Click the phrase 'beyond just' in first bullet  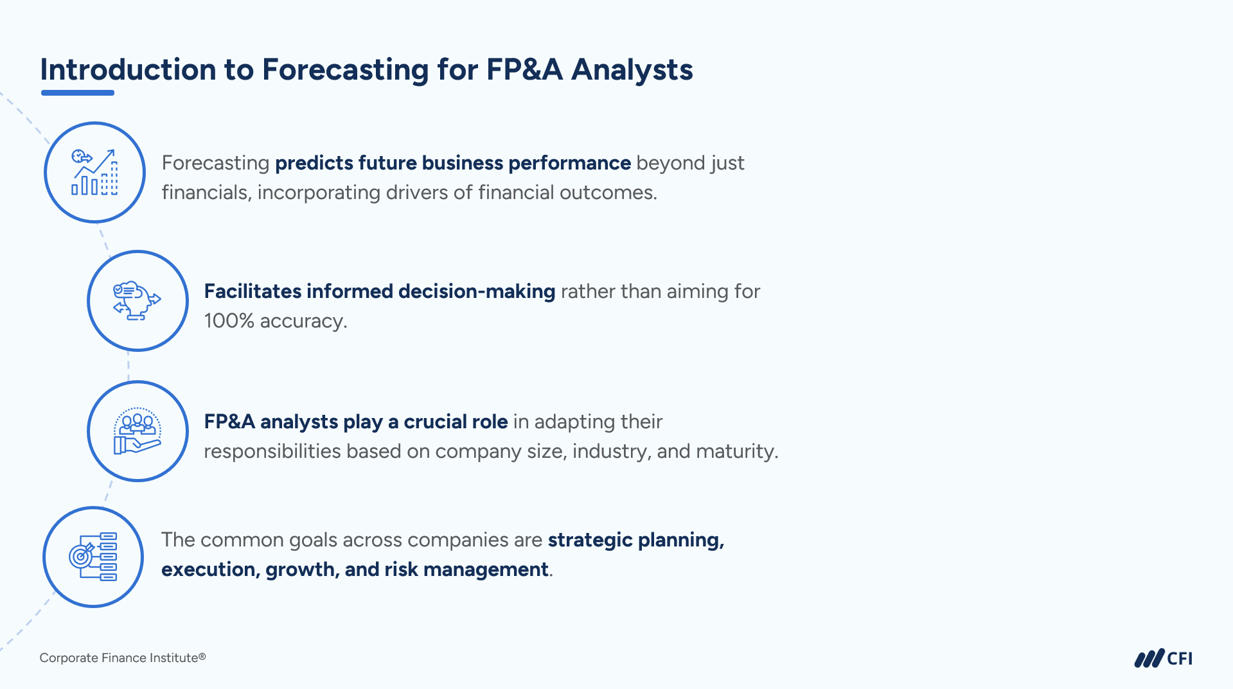(x=690, y=163)
